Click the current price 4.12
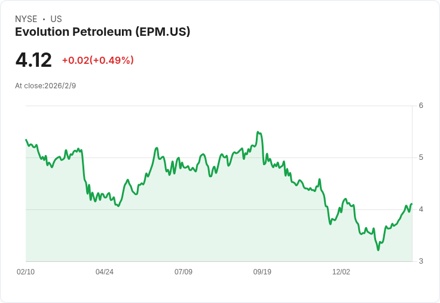This screenshot has height=303, width=440. (x=33, y=60)
